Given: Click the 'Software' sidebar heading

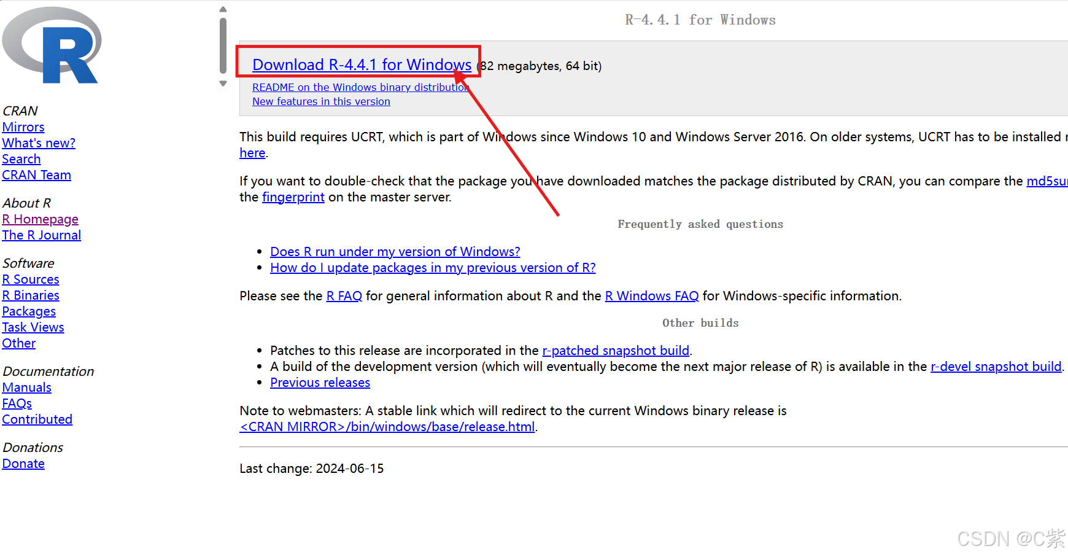Looking at the screenshot, I should [x=28, y=263].
